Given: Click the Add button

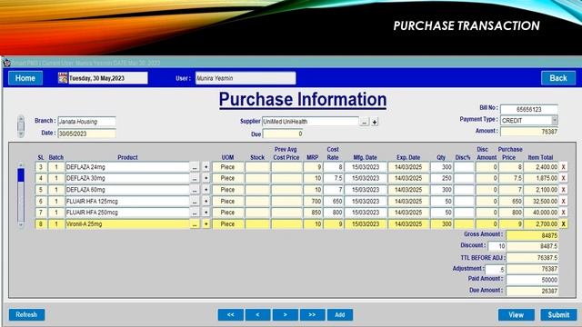Looking at the screenshot, I should 339,315.
